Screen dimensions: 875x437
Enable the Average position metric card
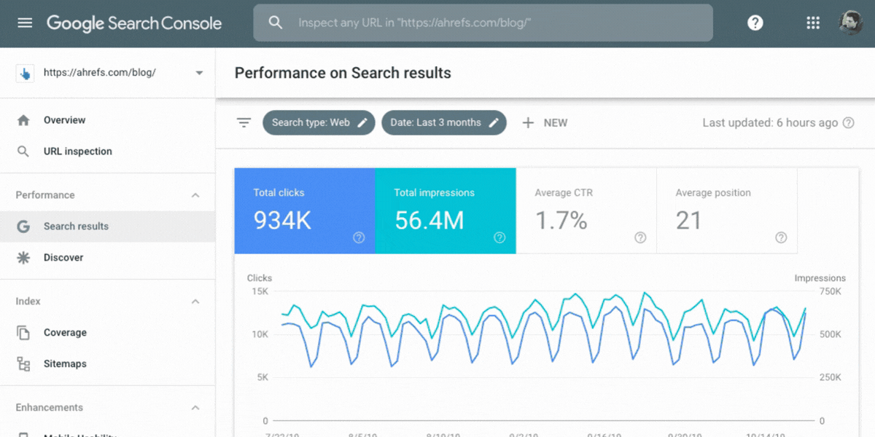(727, 211)
